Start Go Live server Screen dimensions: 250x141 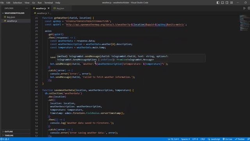click(x=227, y=139)
